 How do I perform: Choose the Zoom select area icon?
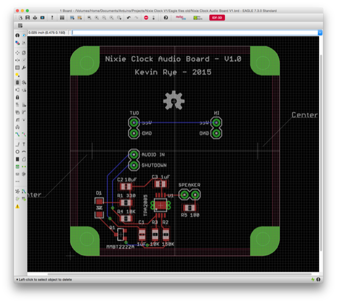tap(119, 17)
